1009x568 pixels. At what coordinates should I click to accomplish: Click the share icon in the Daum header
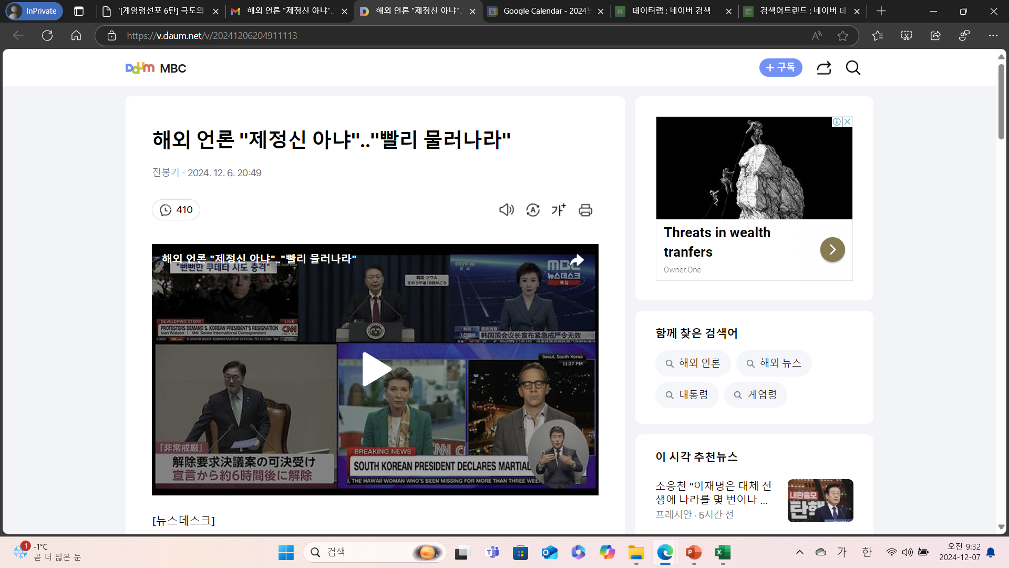[x=823, y=68]
